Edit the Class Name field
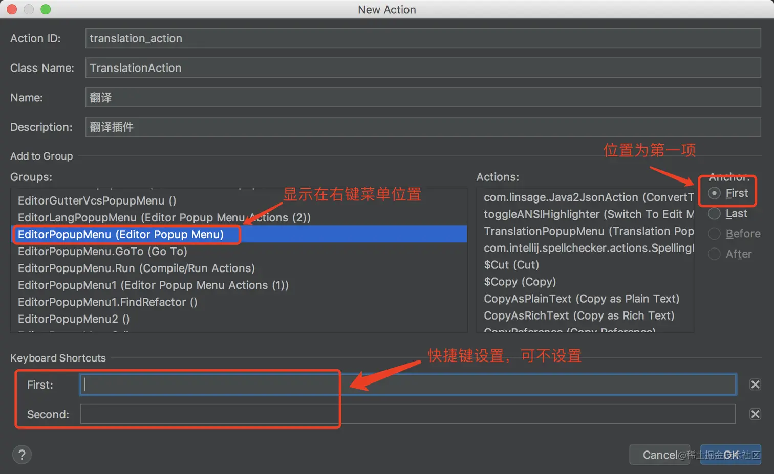The height and width of the screenshot is (474, 774). pos(423,68)
